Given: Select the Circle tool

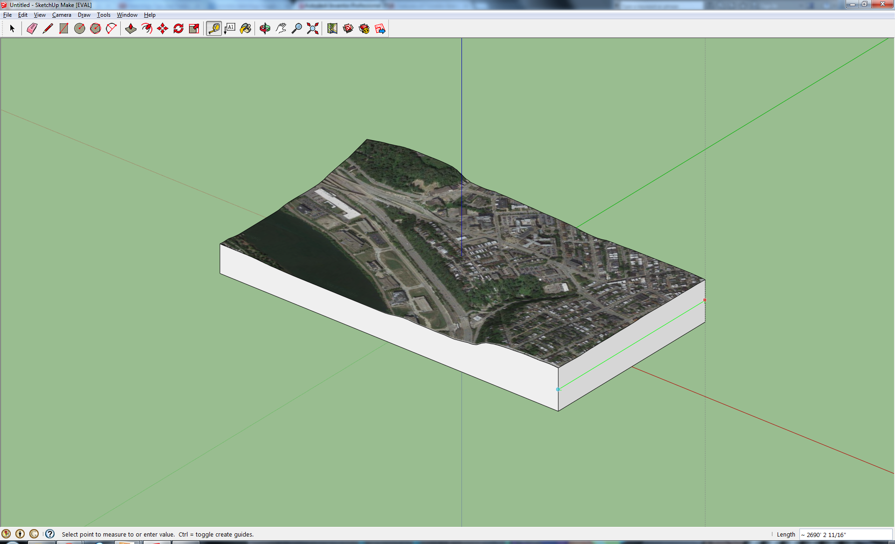Looking at the screenshot, I should point(80,28).
